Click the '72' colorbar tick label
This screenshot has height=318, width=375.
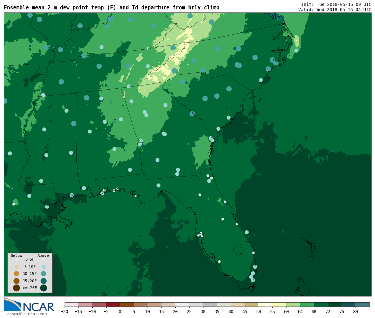(x=328, y=311)
